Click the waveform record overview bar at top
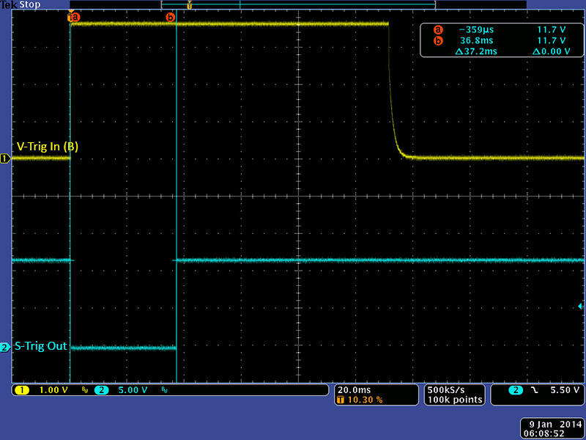586x440 pixels. click(x=298, y=4)
